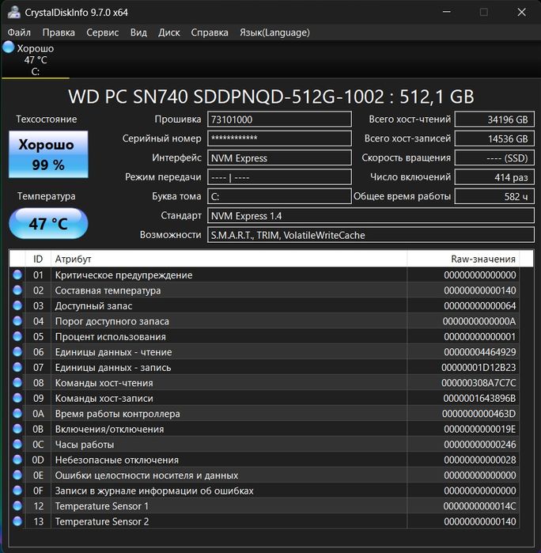Click status orb for 0C Часы работы

(x=17, y=444)
